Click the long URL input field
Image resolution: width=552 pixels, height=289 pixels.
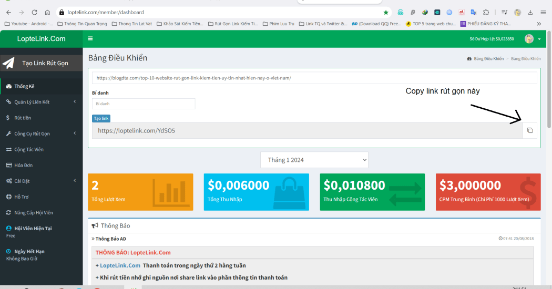click(314, 78)
